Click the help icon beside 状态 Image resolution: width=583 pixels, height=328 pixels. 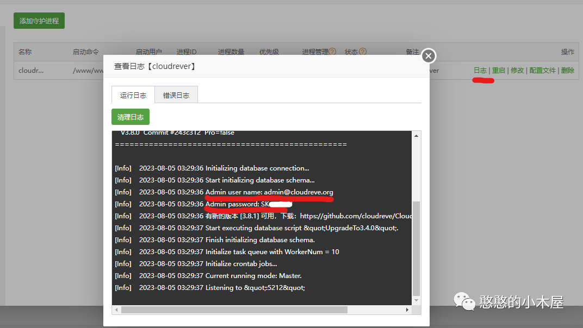tap(363, 52)
